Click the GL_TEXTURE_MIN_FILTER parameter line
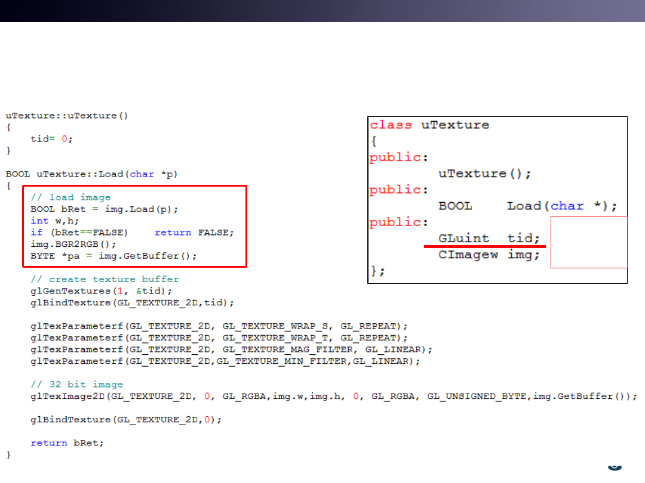This screenshot has height=483, width=645. [225, 361]
